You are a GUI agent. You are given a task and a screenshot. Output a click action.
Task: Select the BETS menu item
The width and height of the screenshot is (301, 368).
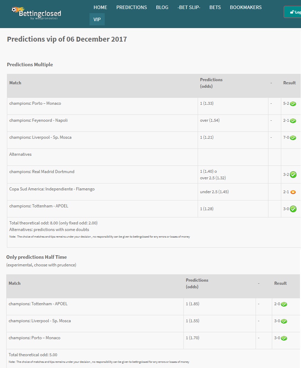tap(215, 7)
